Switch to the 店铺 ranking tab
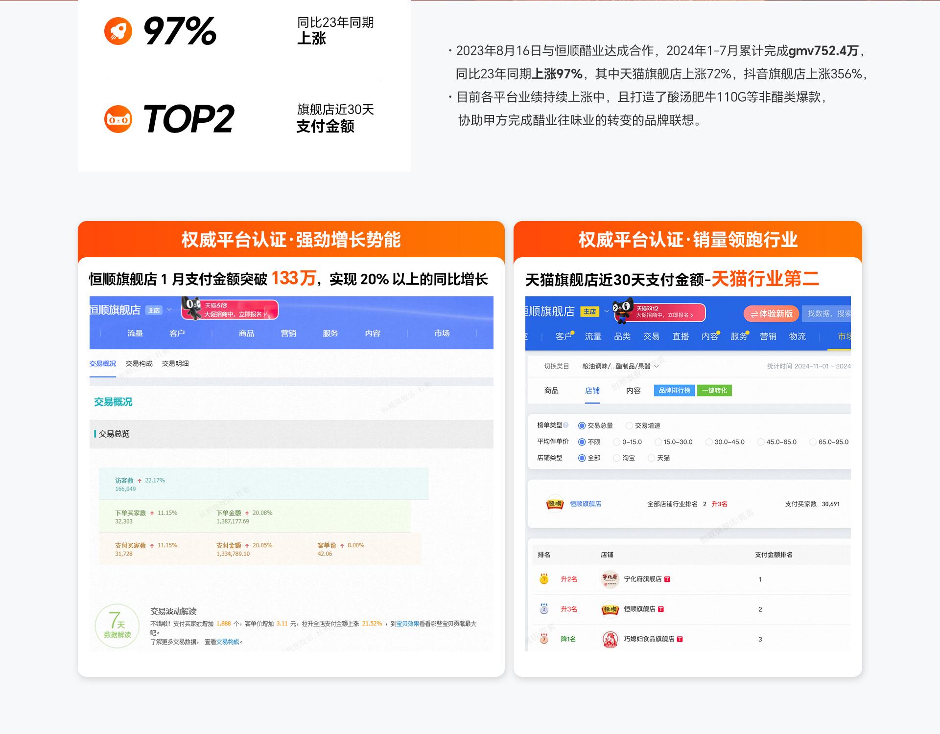This screenshot has width=940, height=734. [x=592, y=391]
